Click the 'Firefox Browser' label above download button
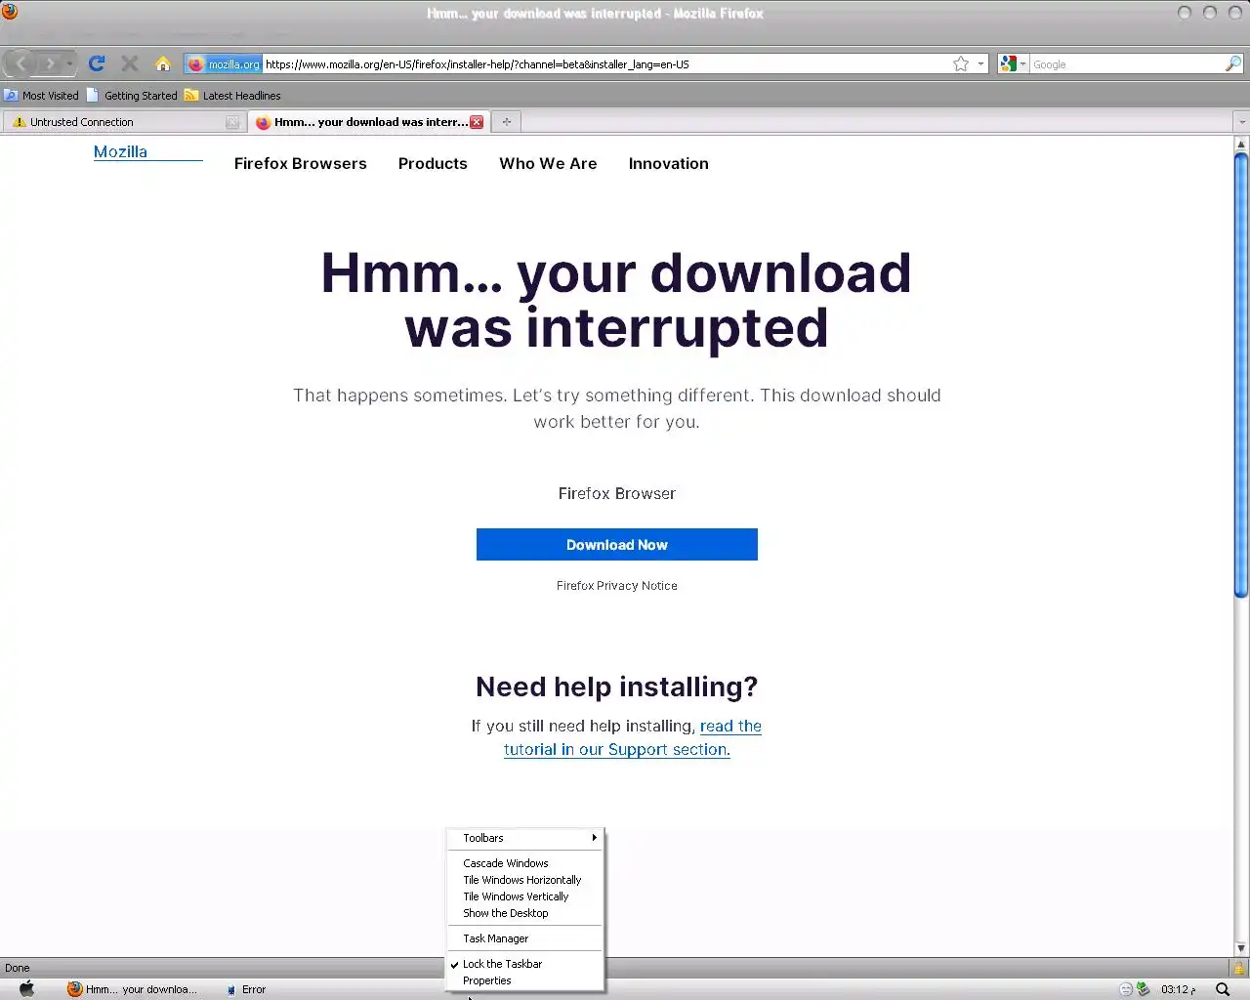Viewport: 1250px width, 1000px height. (617, 493)
